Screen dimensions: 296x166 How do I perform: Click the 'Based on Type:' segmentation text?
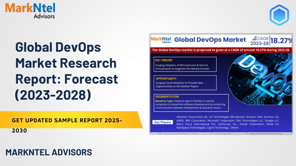[164, 101]
